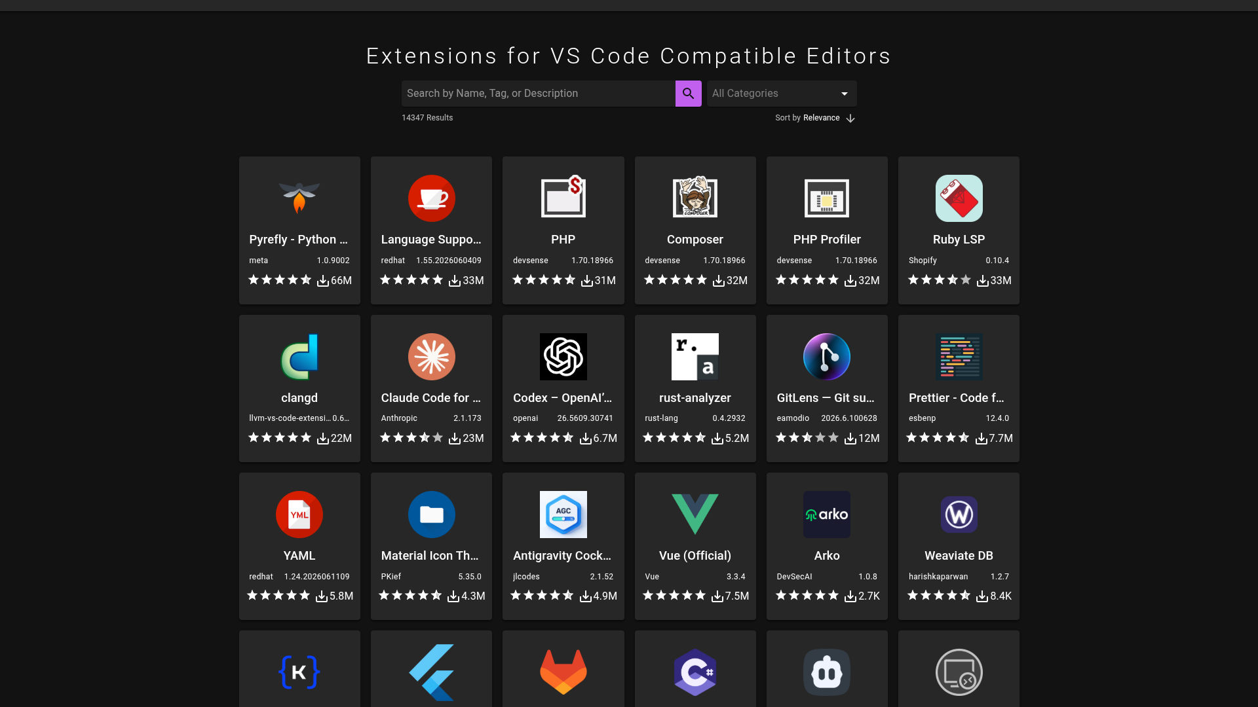Click the '5.8M' download count on YAML
Viewport: 1258px width, 707px height.
pyautogui.click(x=341, y=596)
